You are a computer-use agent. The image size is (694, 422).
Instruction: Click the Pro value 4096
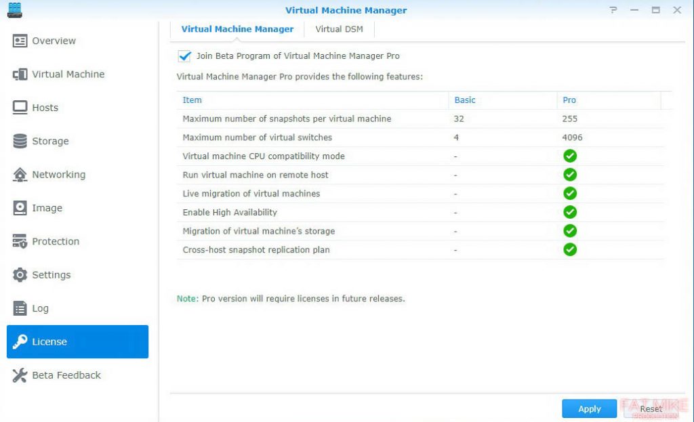click(572, 138)
